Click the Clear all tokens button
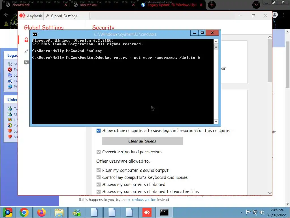290x218 pixels. [142, 141]
